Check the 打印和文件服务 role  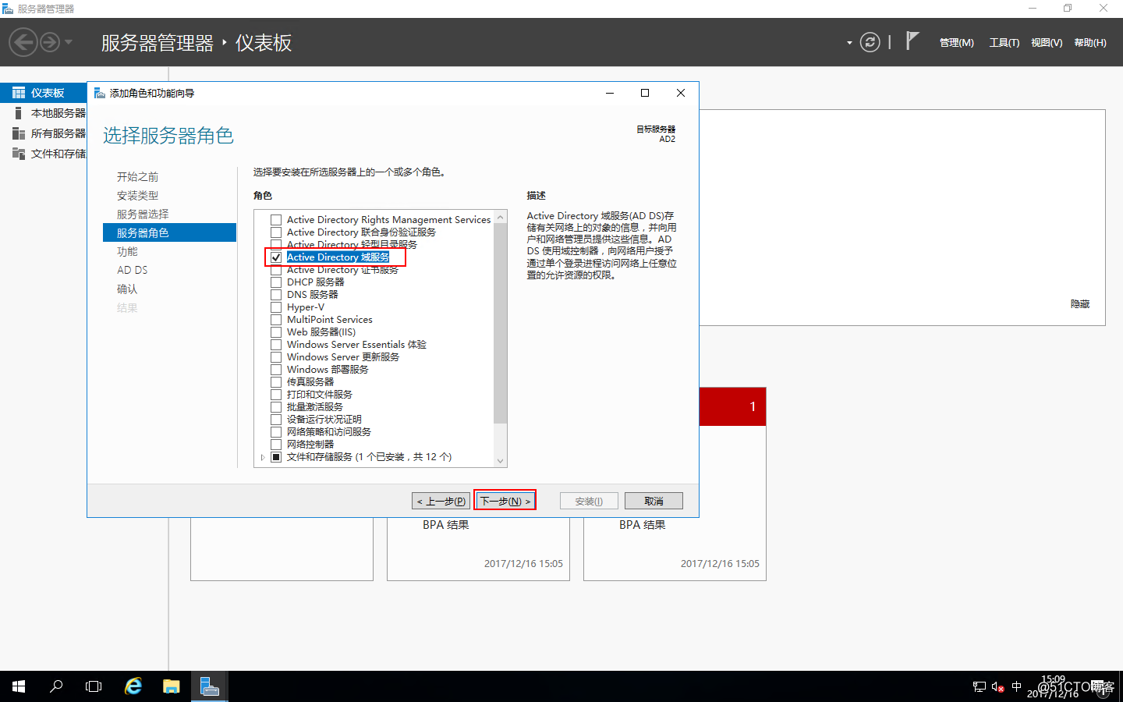point(276,395)
